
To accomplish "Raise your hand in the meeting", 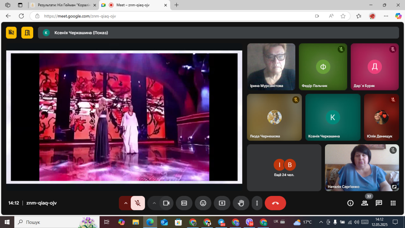I will pyautogui.click(x=241, y=203).
